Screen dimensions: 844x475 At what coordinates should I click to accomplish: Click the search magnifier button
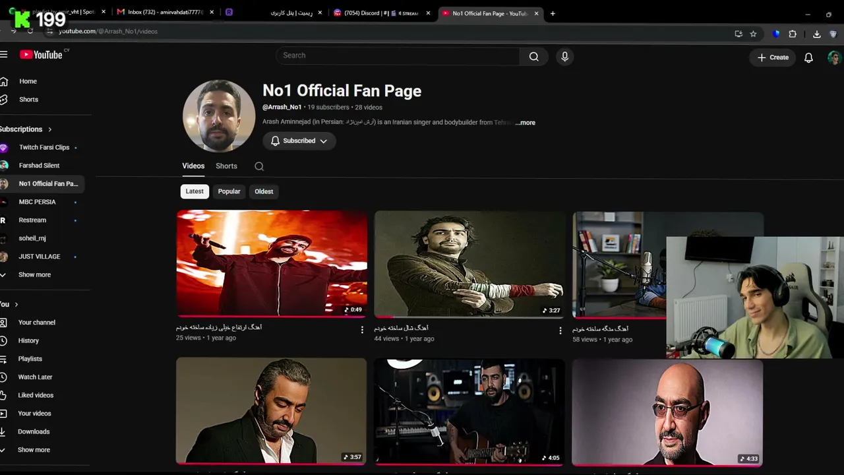click(534, 57)
